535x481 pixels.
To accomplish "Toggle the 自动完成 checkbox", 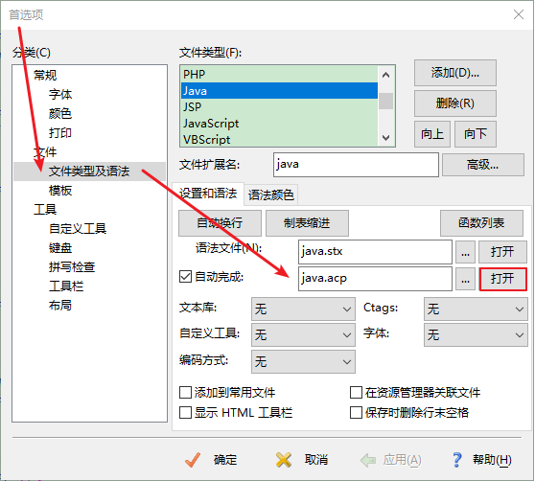I will [x=185, y=277].
